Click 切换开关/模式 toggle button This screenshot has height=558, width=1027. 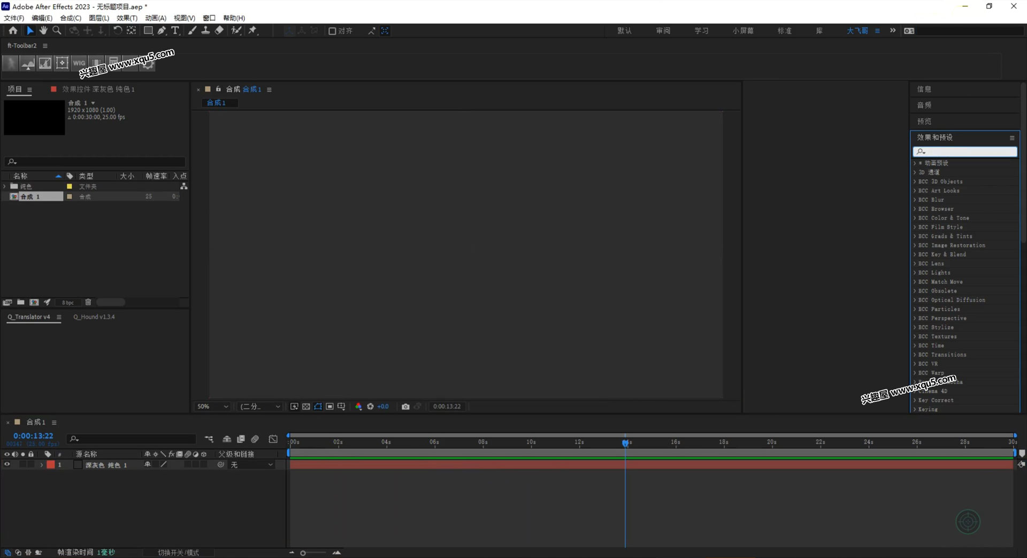coord(178,553)
